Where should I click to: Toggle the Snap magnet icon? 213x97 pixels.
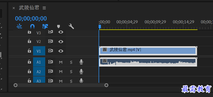tap(32, 26)
